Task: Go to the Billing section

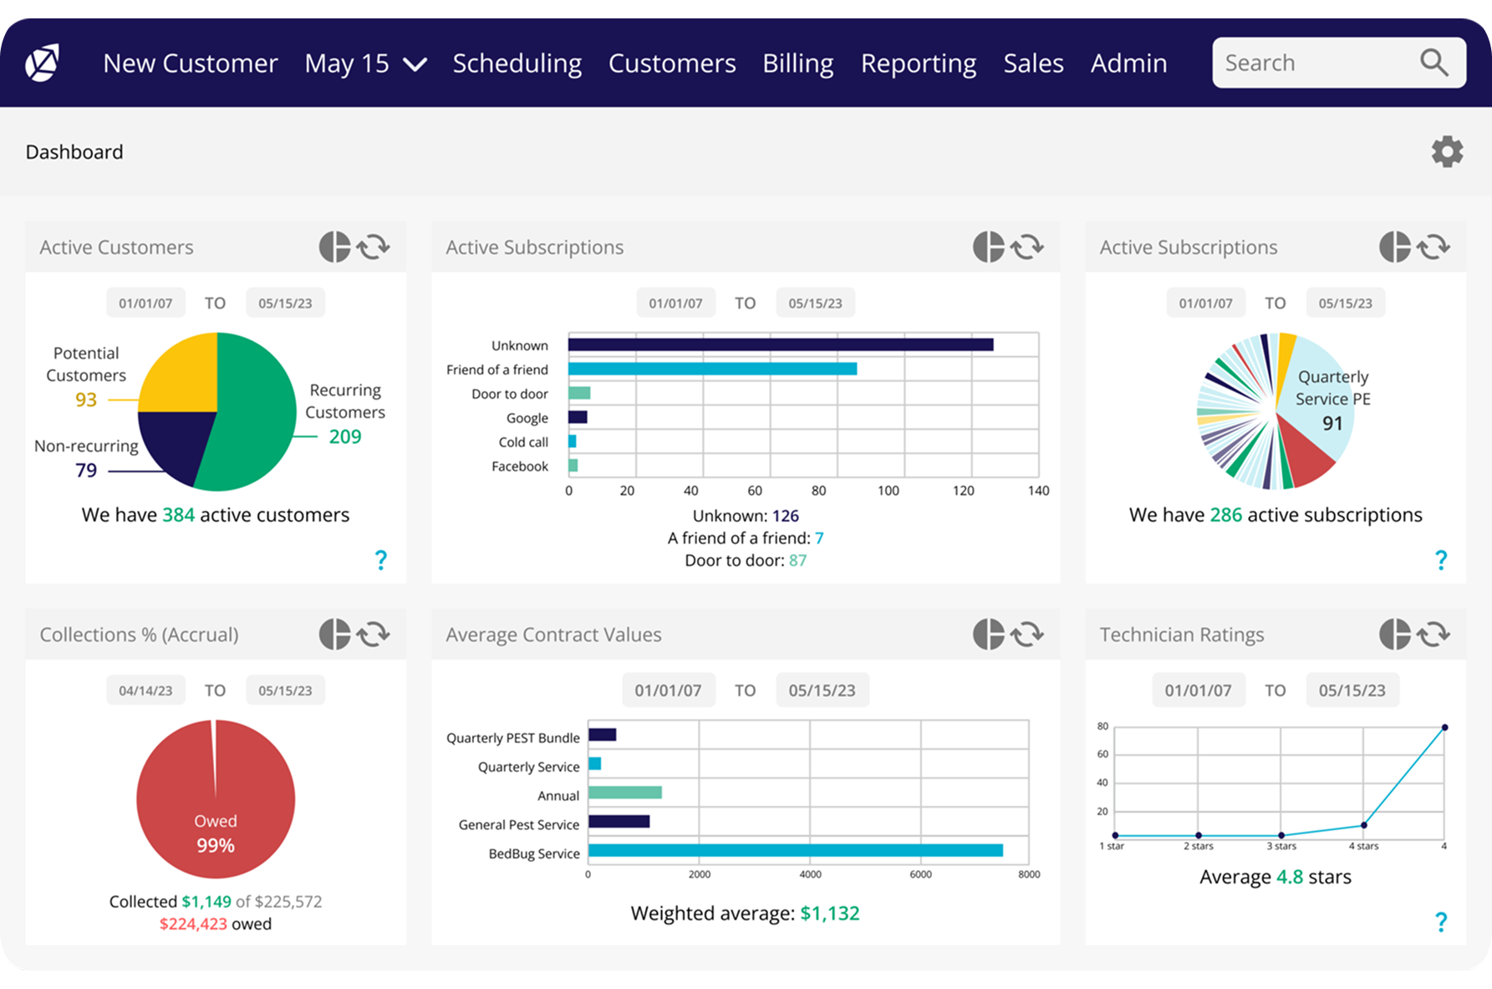Action: (x=797, y=64)
